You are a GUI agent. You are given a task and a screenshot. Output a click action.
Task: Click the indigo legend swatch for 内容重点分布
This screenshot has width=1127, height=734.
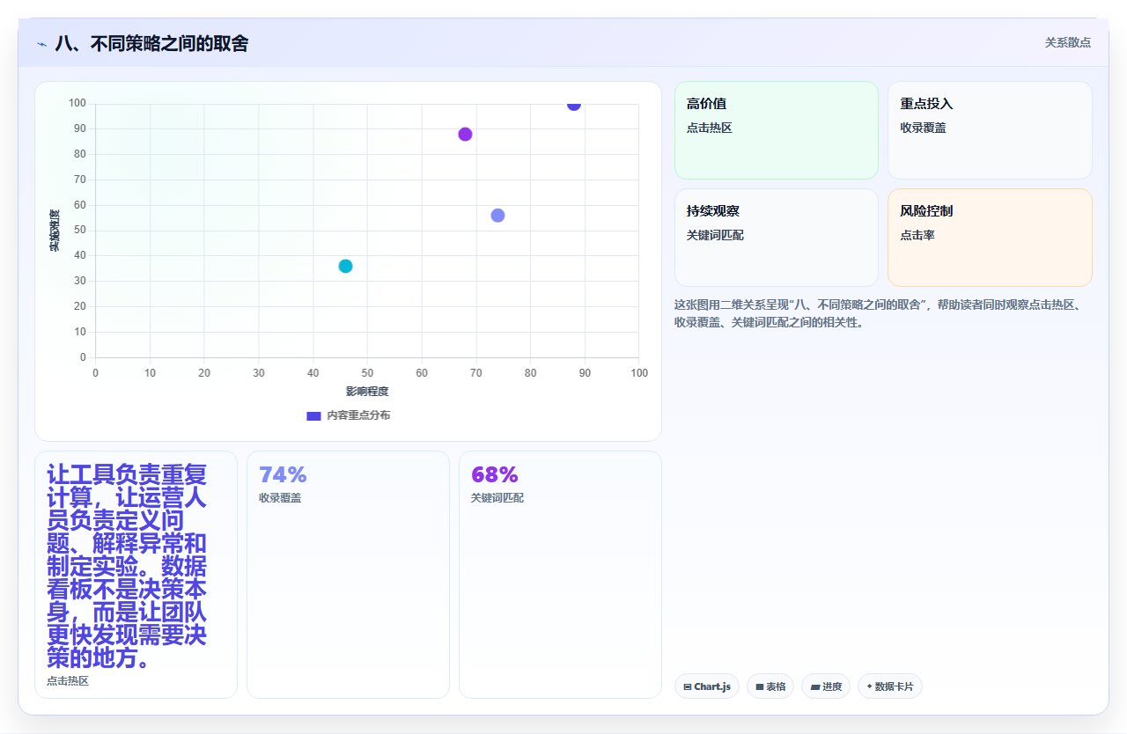click(313, 415)
